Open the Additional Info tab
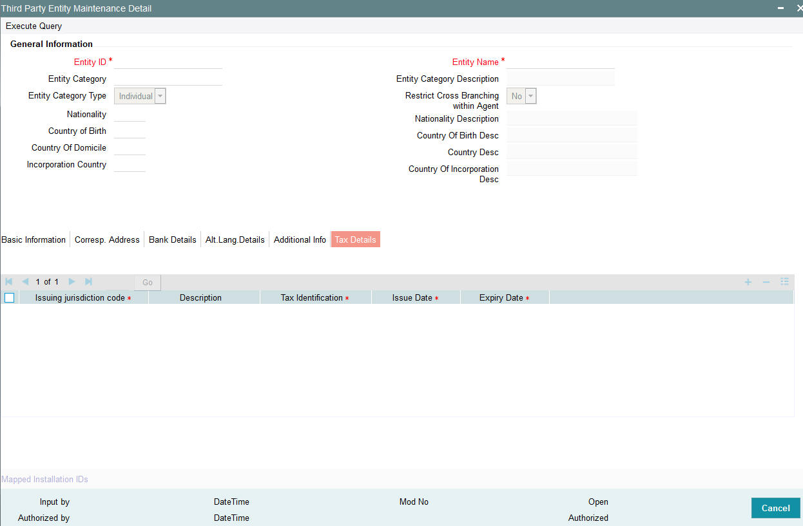Image resolution: width=803 pixels, height=526 pixels. (300, 240)
